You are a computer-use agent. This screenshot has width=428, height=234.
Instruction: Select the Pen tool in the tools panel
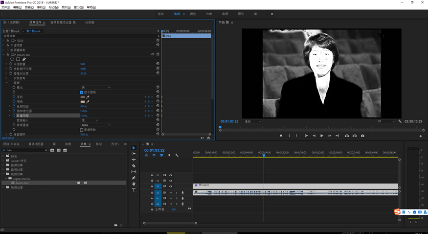click(134, 178)
